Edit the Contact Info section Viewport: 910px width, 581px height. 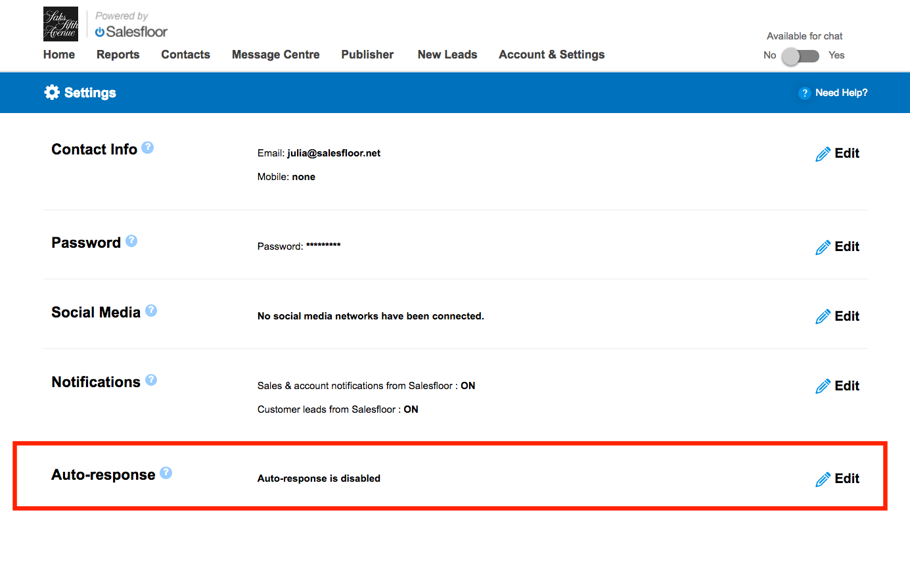coord(838,154)
